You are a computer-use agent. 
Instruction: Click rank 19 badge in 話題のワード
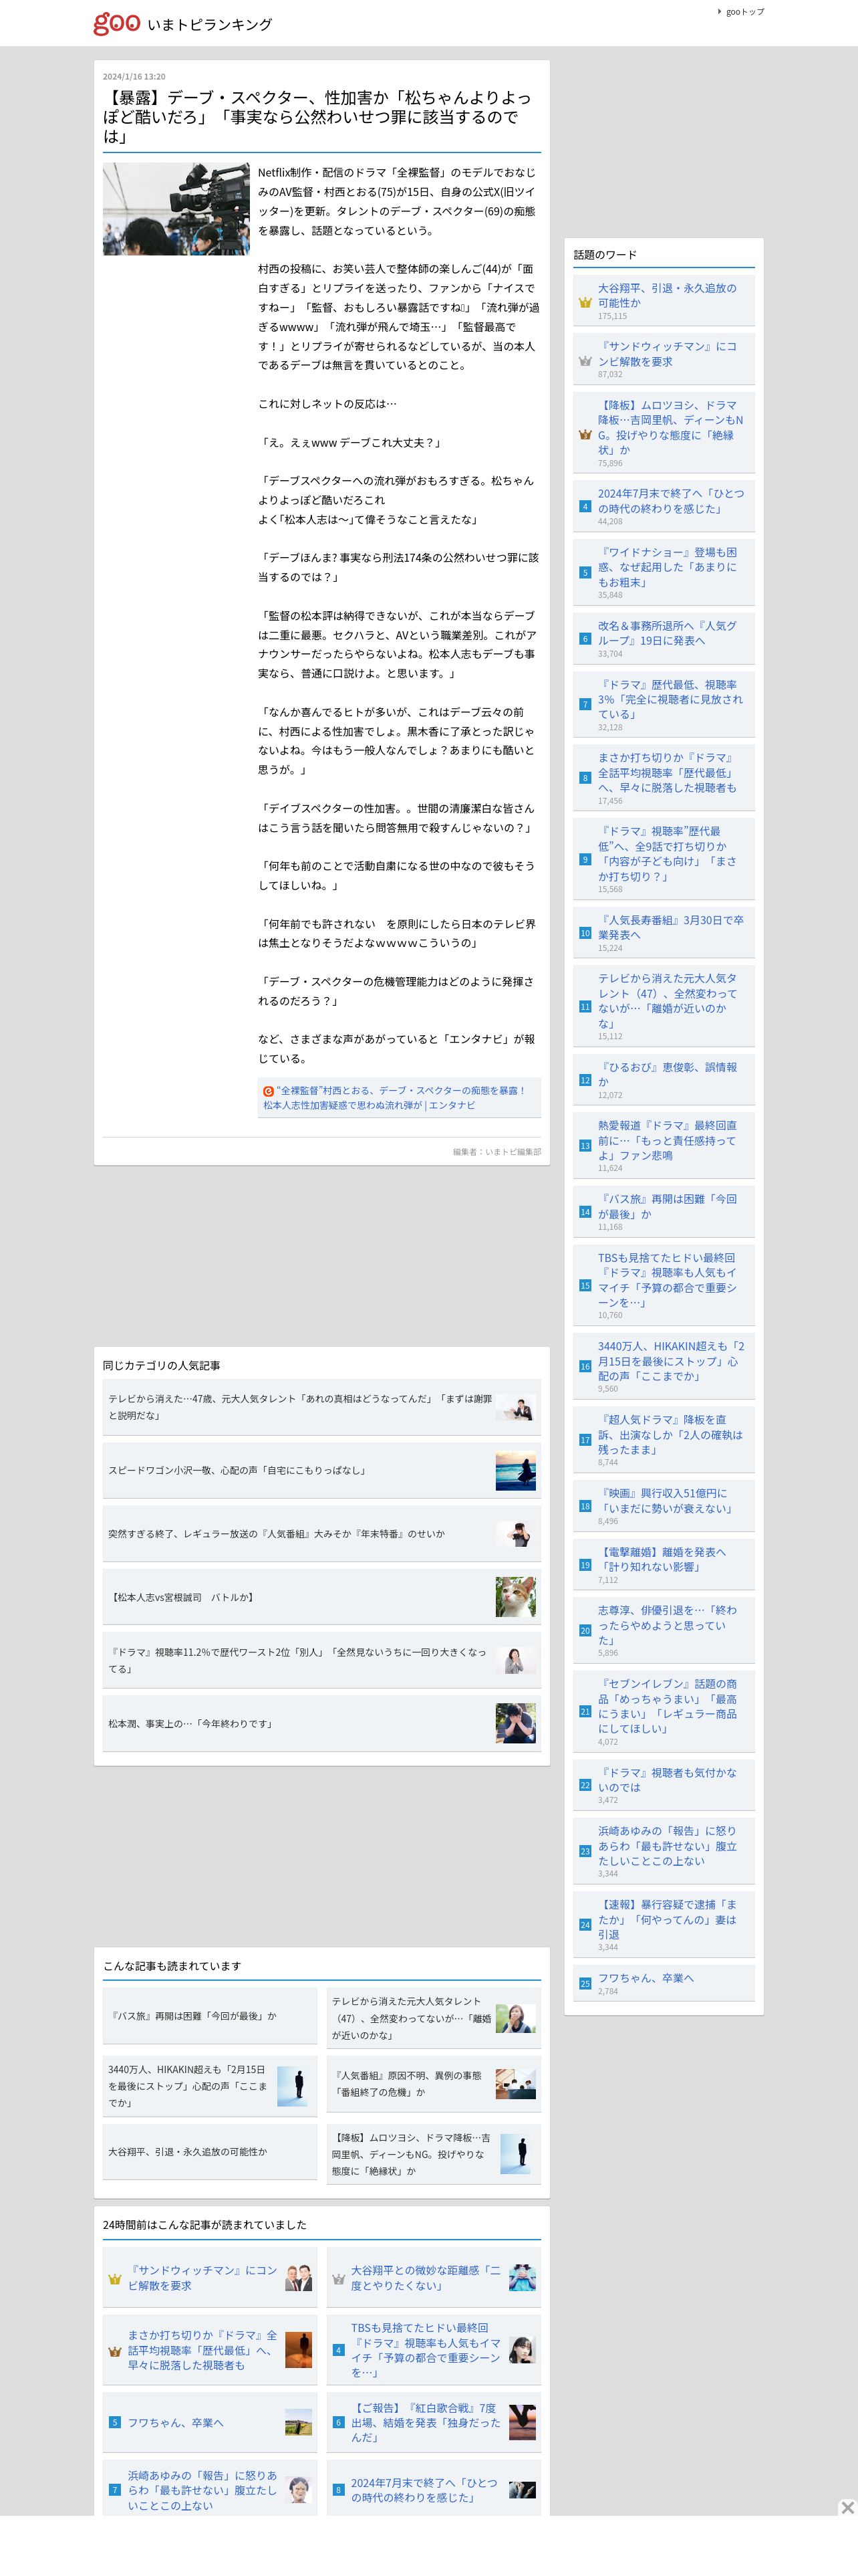[585, 1565]
